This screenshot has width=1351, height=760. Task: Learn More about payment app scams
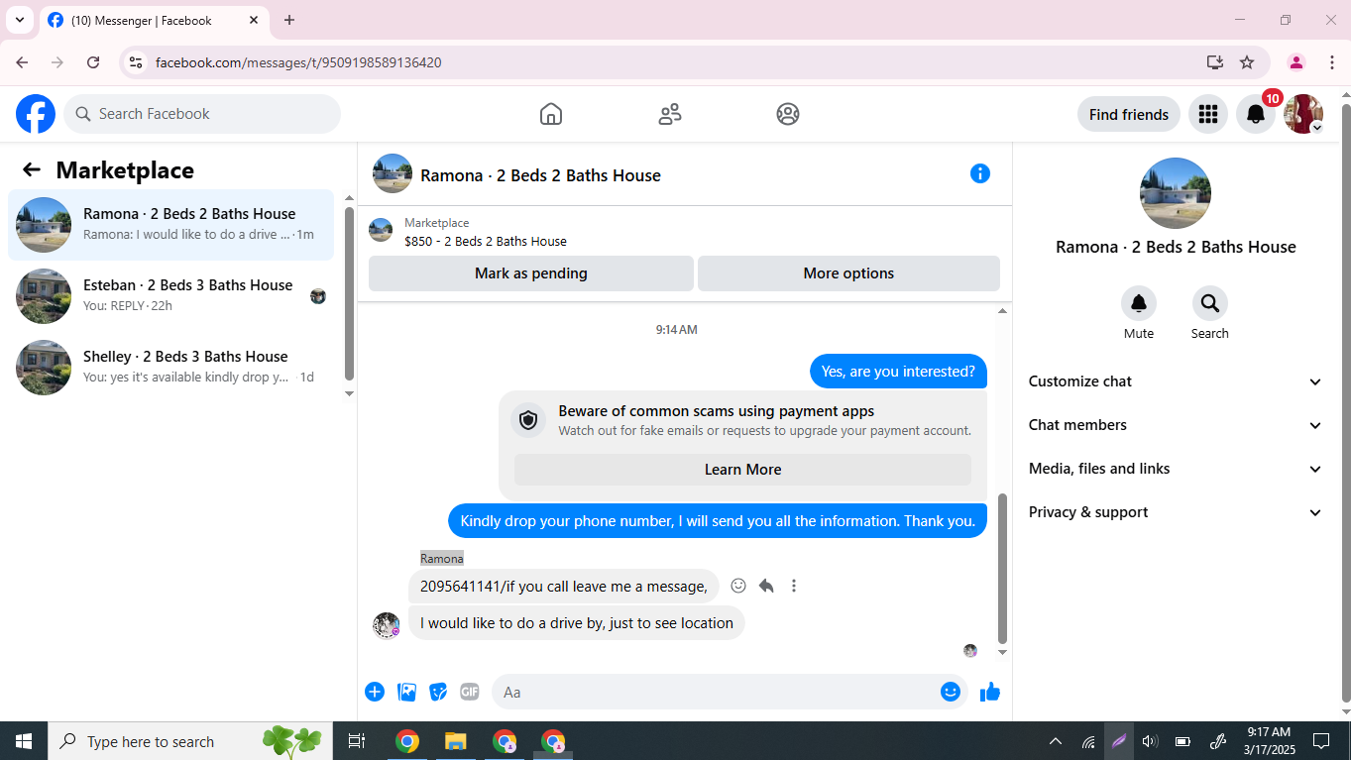(742, 470)
